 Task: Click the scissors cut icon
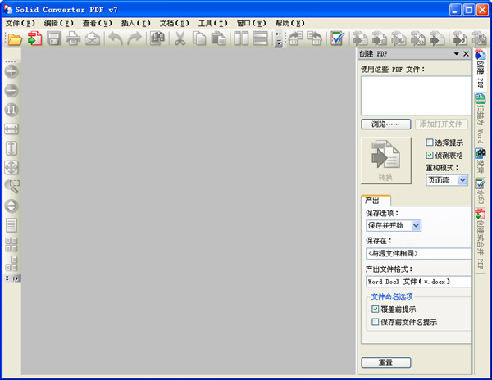click(180, 39)
